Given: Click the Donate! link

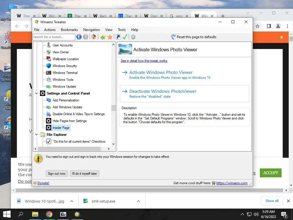Looking at the screenshot, I should coord(43,183).
